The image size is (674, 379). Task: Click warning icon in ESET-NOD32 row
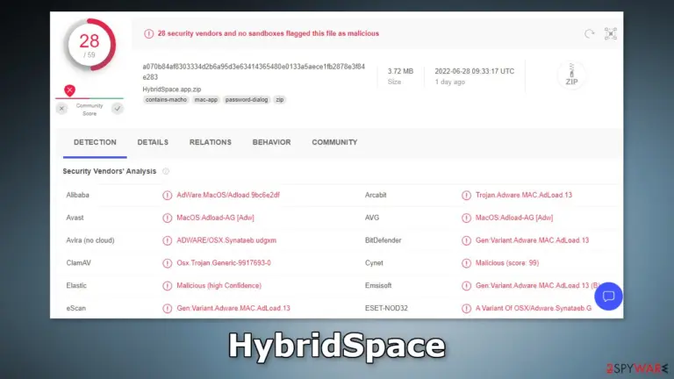(x=466, y=309)
